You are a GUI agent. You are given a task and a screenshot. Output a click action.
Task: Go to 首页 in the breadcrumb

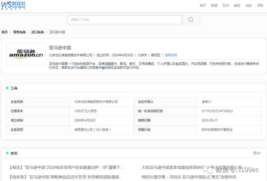coord(5,32)
